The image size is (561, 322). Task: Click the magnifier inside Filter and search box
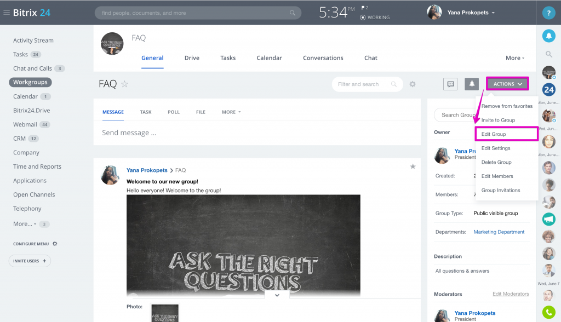393,84
